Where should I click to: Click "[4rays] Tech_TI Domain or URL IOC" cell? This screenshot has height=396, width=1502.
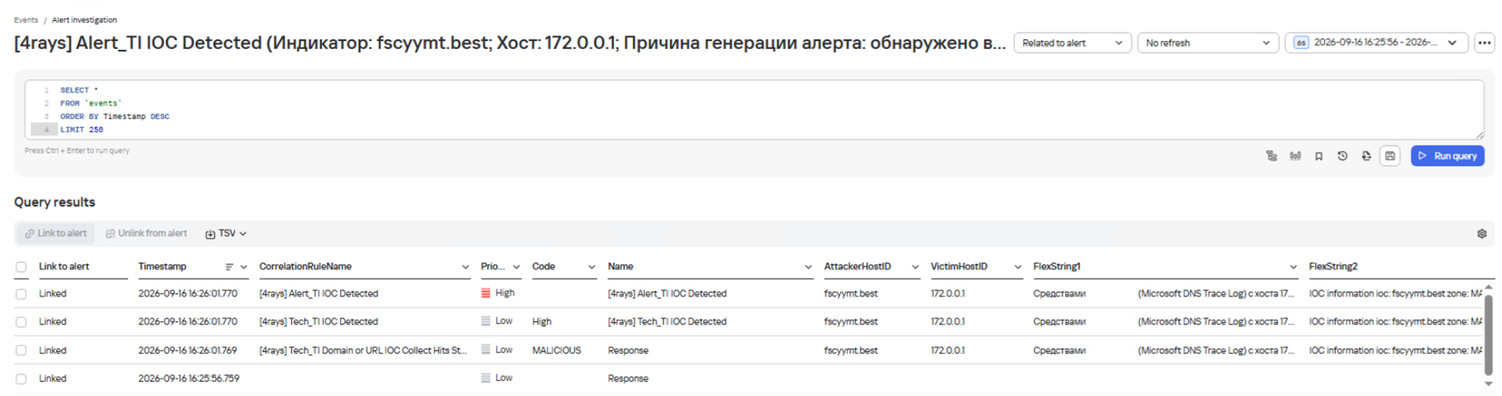(363, 351)
